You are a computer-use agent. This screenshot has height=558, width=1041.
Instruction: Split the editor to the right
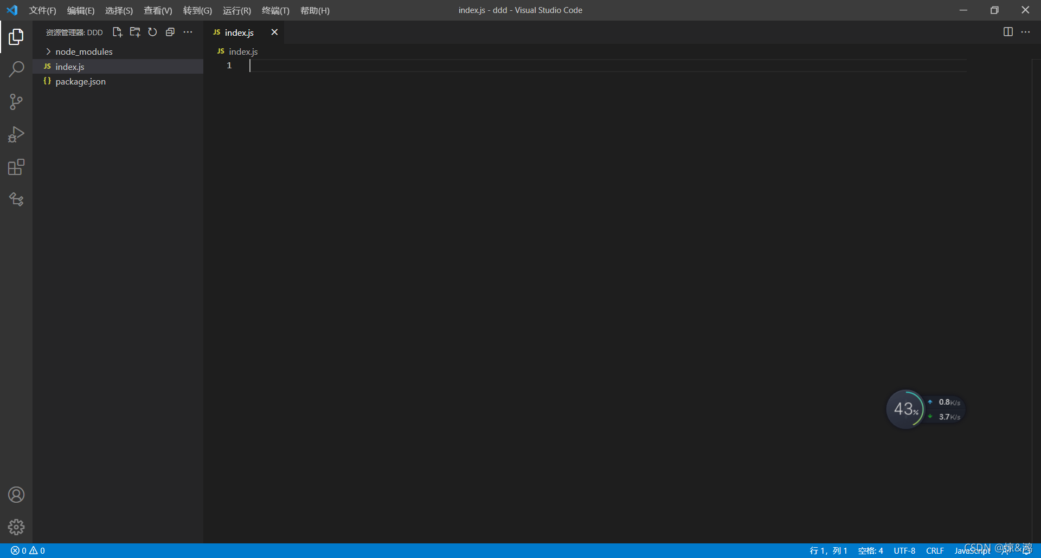pyautogui.click(x=1008, y=32)
